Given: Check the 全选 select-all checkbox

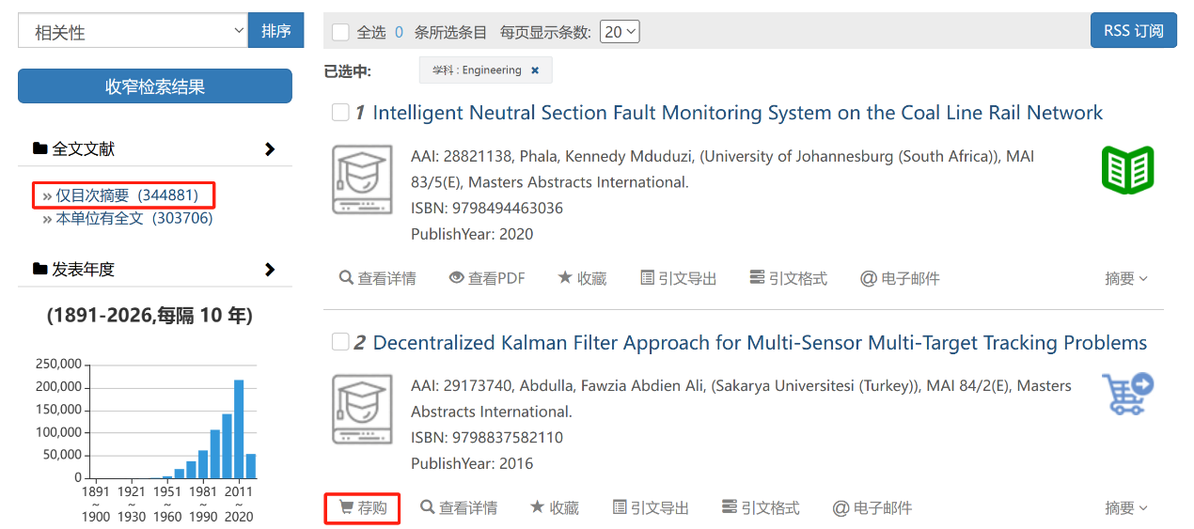Looking at the screenshot, I should tap(340, 32).
